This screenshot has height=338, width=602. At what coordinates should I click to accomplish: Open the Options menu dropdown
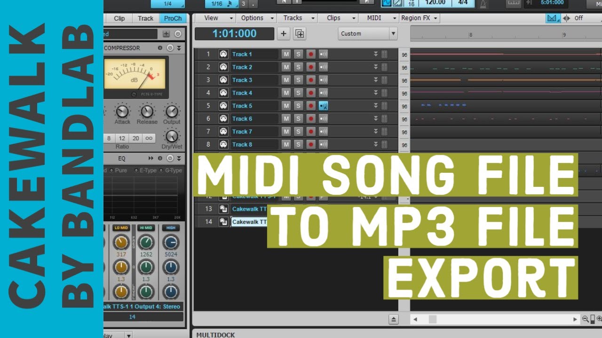tap(256, 18)
